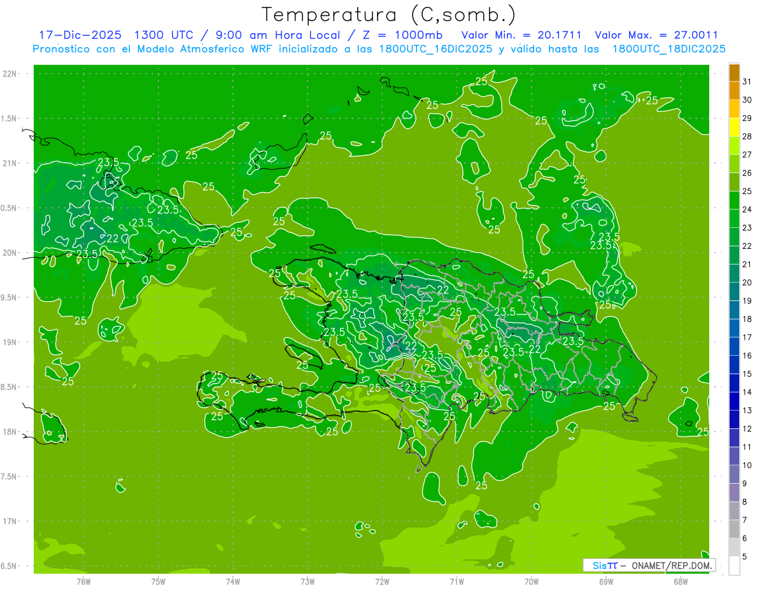Click the "71W" longitude axis label
Image resolution: width=764 pixels, height=590 pixels.
point(456,582)
